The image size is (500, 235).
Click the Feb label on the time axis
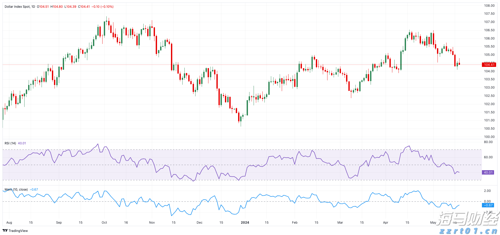295,223
